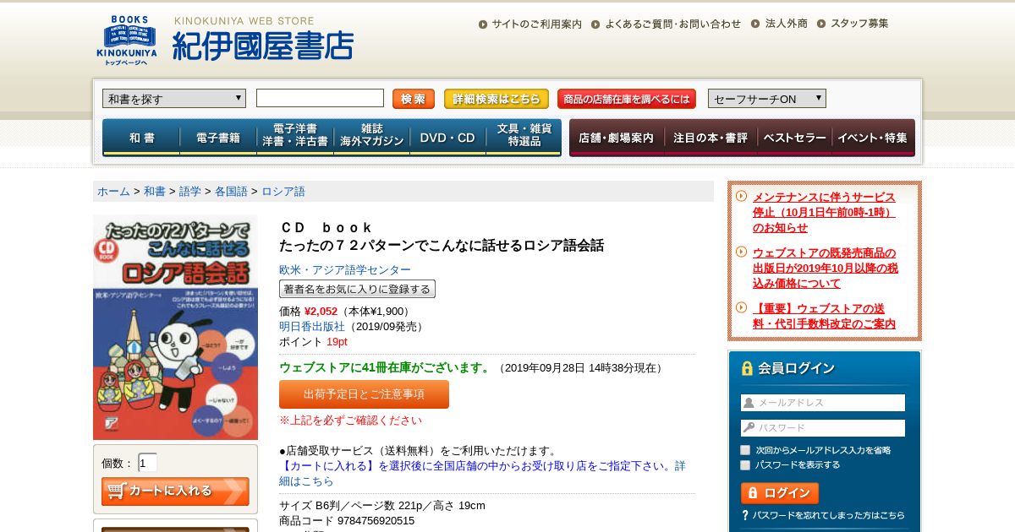Screen dimensions: 1015x532
Task: Go to 語学 in the breadcrumb
Action: [x=190, y=192]
